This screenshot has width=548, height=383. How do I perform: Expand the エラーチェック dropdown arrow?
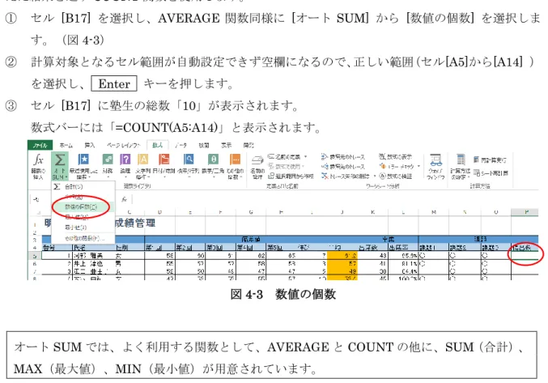pyautogui.click(x=418, y=166)
